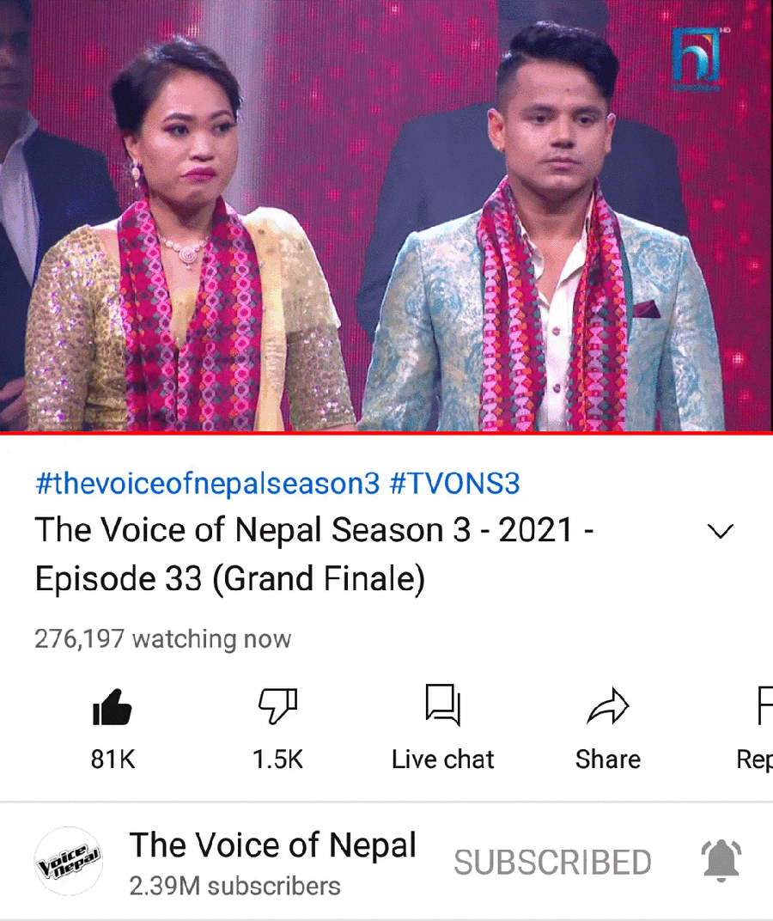Open hashtag #thevoiceofnepalseason3
The height and width of the screenshot is (921, 773).
tap(208, 484)
